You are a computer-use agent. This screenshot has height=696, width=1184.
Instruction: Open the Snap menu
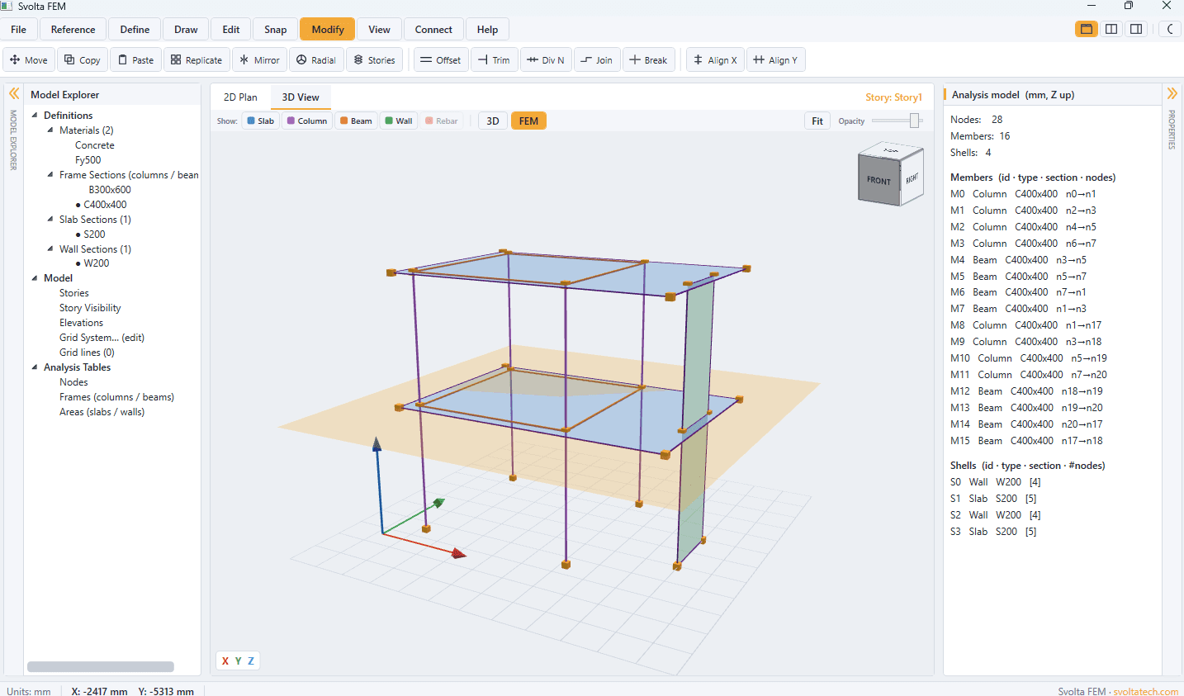[276, 29]
